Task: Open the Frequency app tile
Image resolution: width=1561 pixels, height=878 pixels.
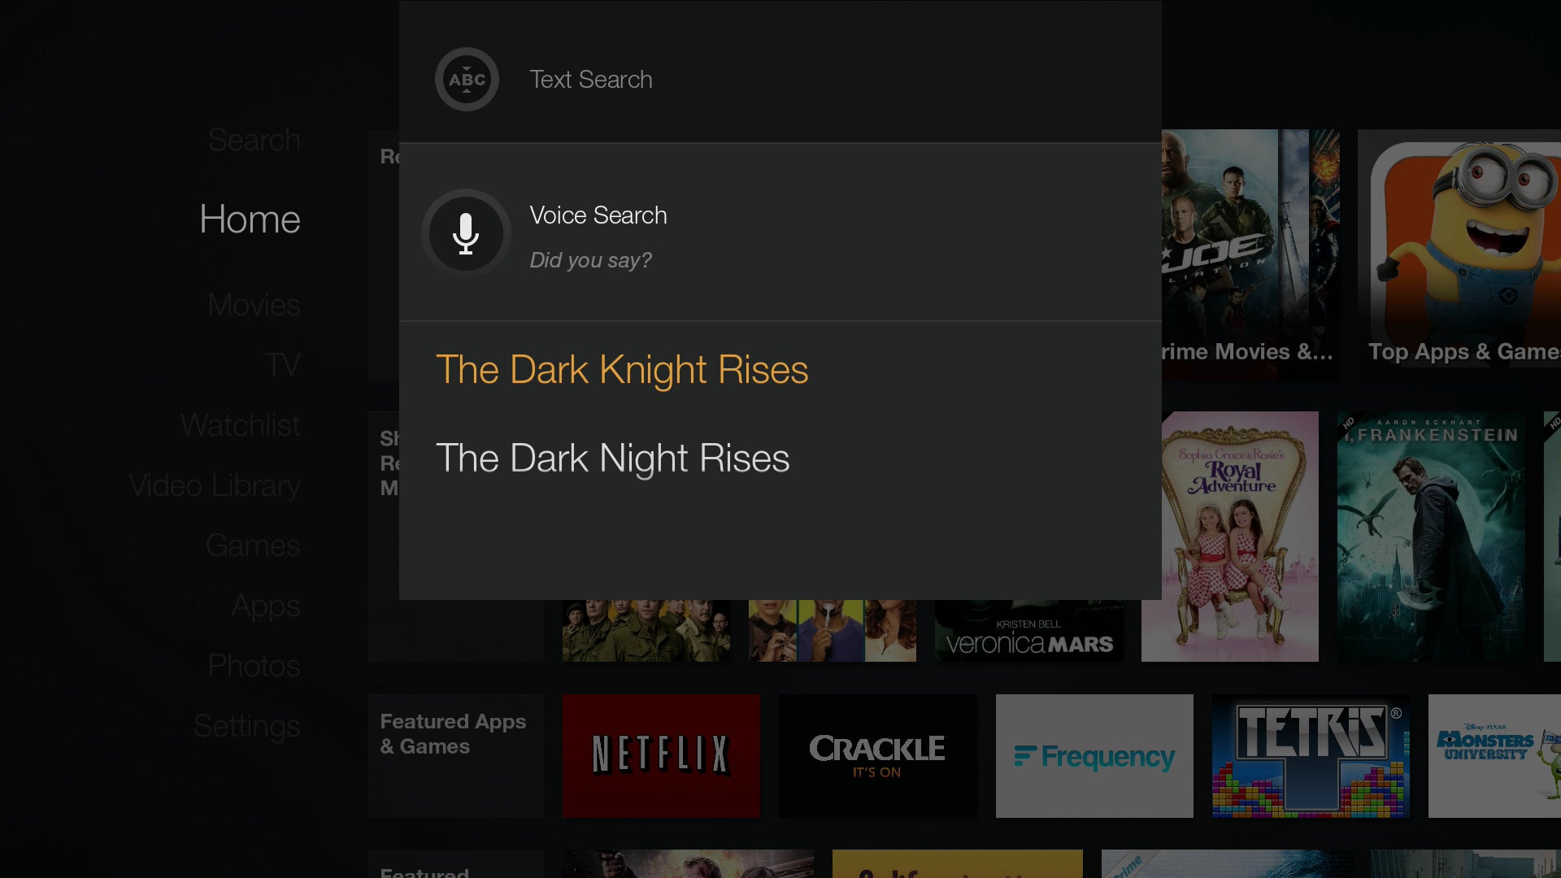Action: click(1094, 756)
